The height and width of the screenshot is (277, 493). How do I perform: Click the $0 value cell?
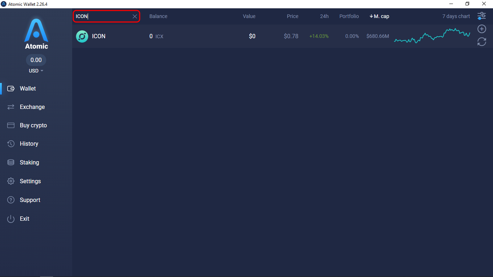[252, 36]
